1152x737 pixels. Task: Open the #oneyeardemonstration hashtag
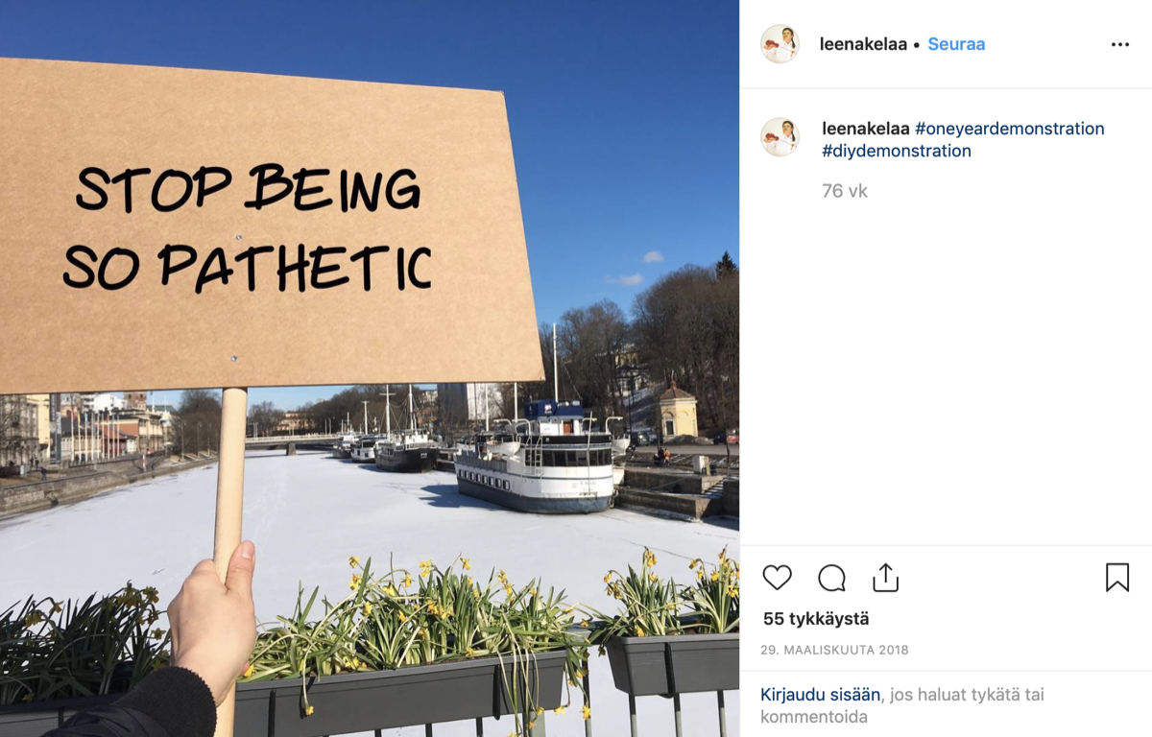point(1010,129)
